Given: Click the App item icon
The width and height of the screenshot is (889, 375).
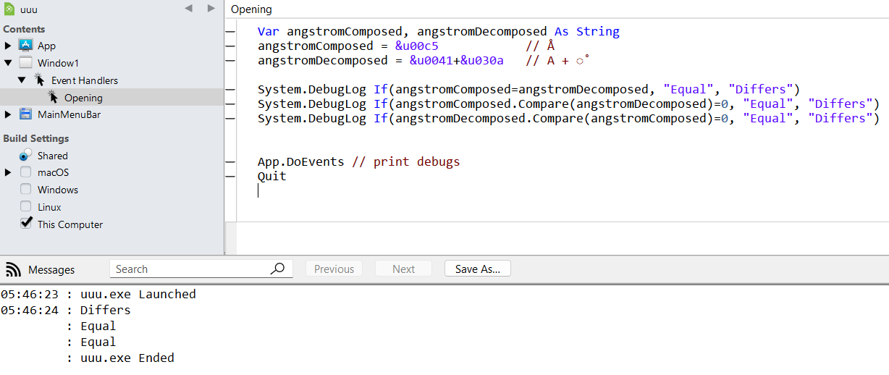Looking at the screenshot, I should (25, 46).
